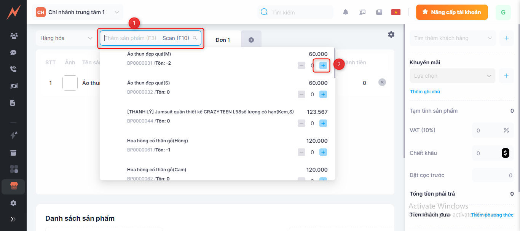Click the notification bell icon
520x231 pixels.
coord(346,12)
